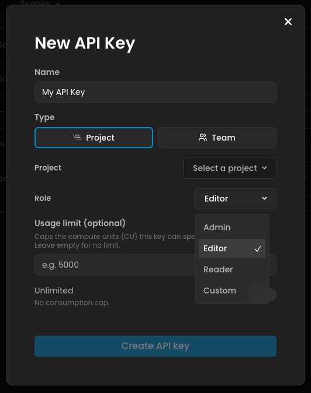Click the chevron in Select a project
This screenshot has width=311, height=393.
coord(264,168)
